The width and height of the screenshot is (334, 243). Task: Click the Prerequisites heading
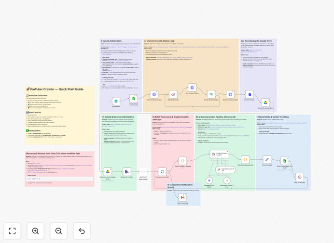(x=33, y=130)
